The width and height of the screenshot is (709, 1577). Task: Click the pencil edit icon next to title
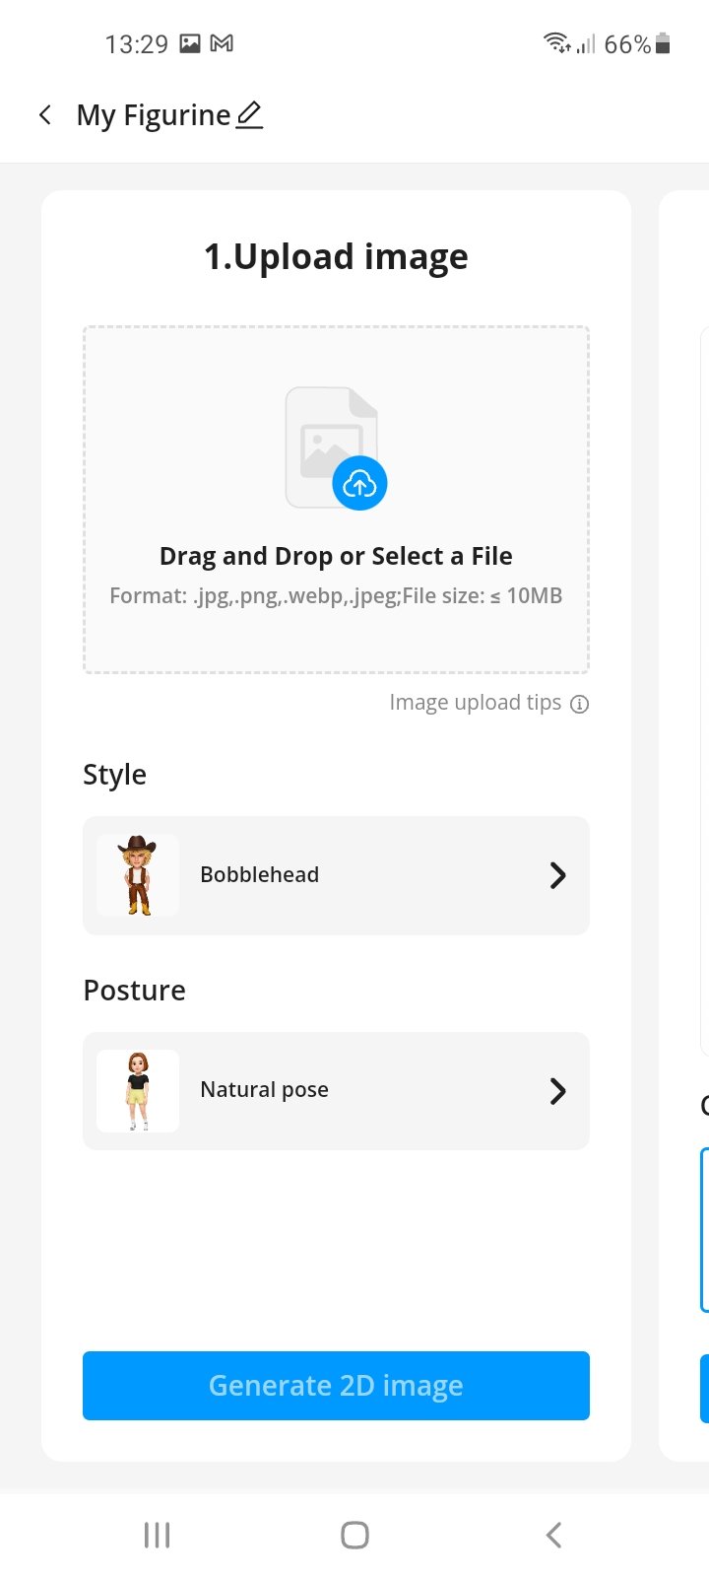coord(250,115)
